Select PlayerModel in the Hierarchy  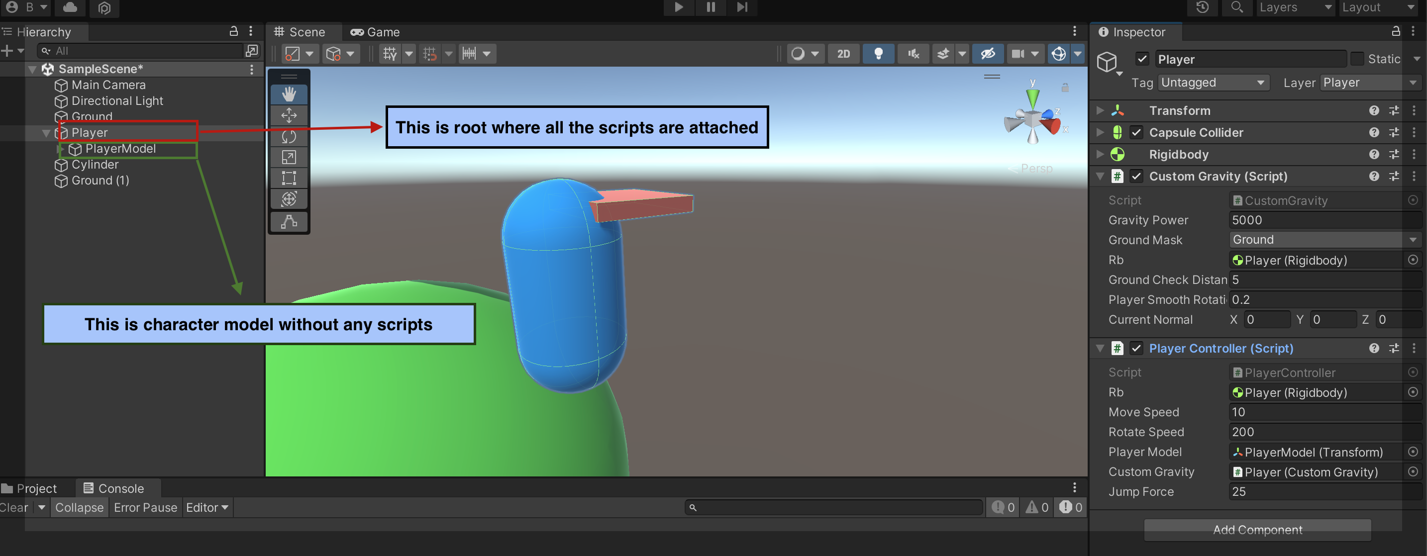[121, 148]
